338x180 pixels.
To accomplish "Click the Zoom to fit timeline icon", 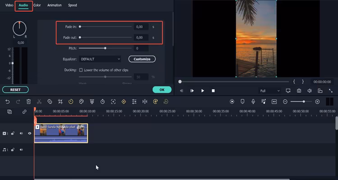I will pos(274,102).
